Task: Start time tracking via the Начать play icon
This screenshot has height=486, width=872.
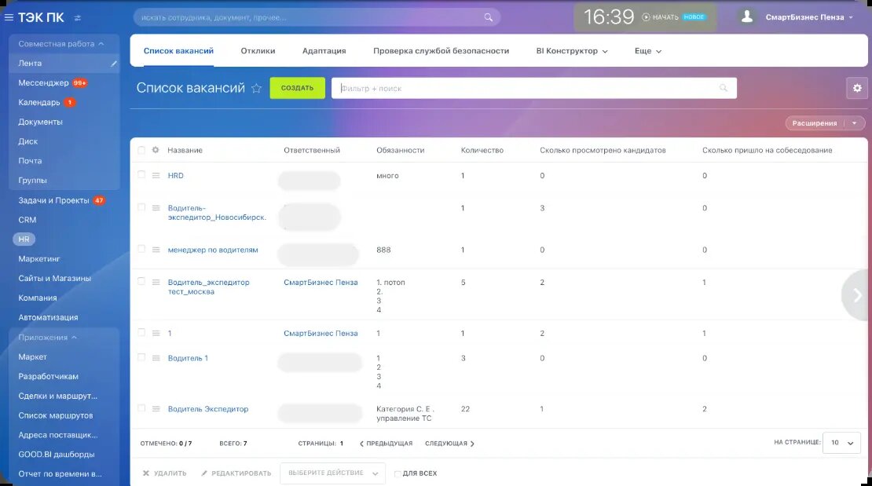Action: coord(646,16)
